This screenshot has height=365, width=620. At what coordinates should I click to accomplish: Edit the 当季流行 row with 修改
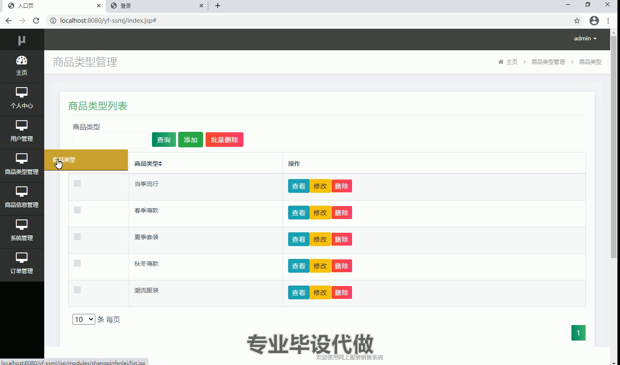tap(320, 186)
